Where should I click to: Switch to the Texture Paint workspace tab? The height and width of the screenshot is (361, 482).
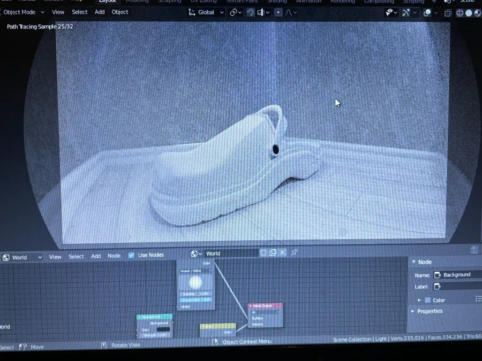(242, 1)
